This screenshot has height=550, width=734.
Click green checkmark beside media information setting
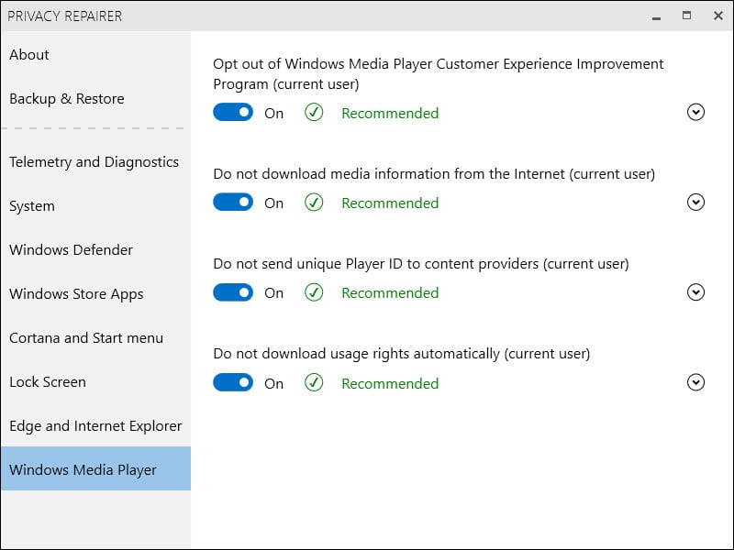pos(314,203)
